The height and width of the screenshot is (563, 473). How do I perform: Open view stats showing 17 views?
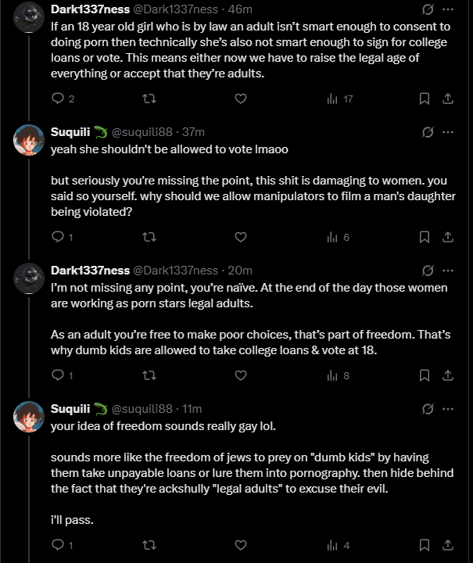pos(339,99)
